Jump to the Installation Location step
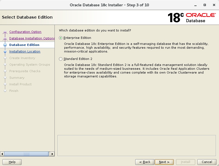This screenshot has width=219, height=166. tap(25, 51)
